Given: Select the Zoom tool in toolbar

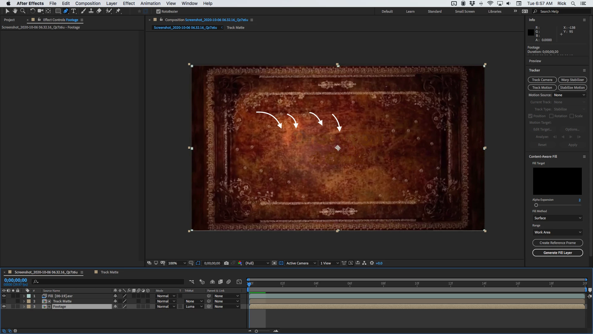Looking at the screenshot, I should pyautogui.click(x=23, y=11).
